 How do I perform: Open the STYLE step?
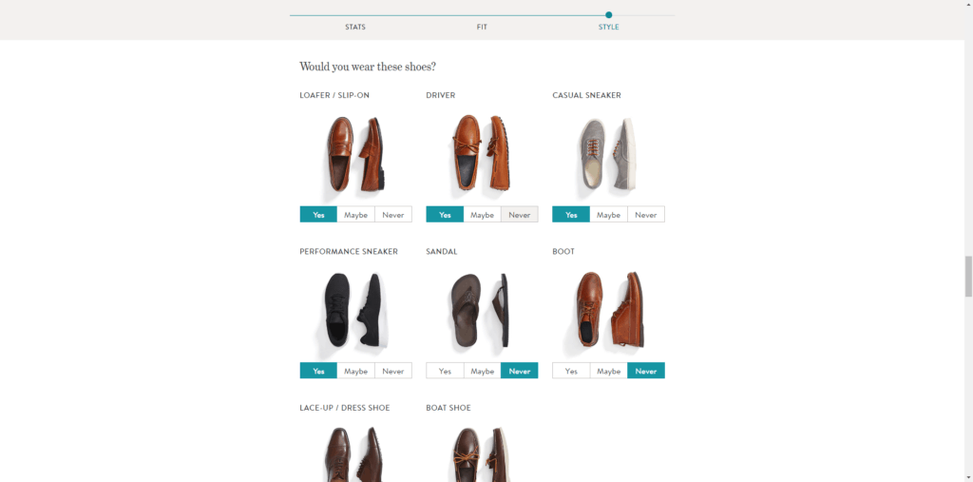608,27
